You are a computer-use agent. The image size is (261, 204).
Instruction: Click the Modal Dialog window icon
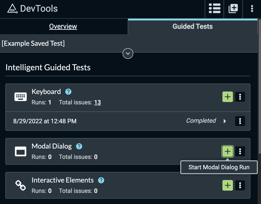point(20,151)
